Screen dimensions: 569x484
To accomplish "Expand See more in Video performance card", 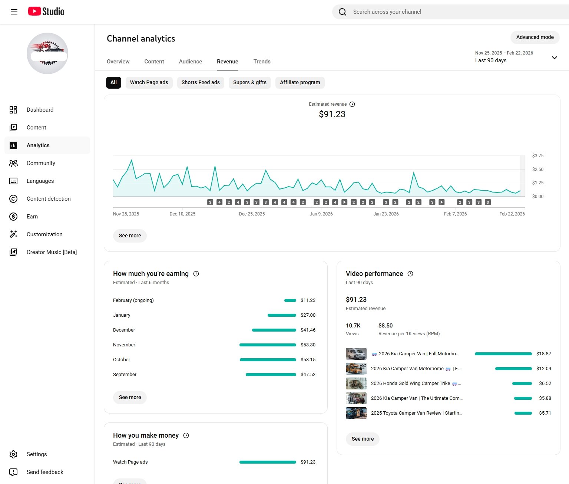I will 363,439.
